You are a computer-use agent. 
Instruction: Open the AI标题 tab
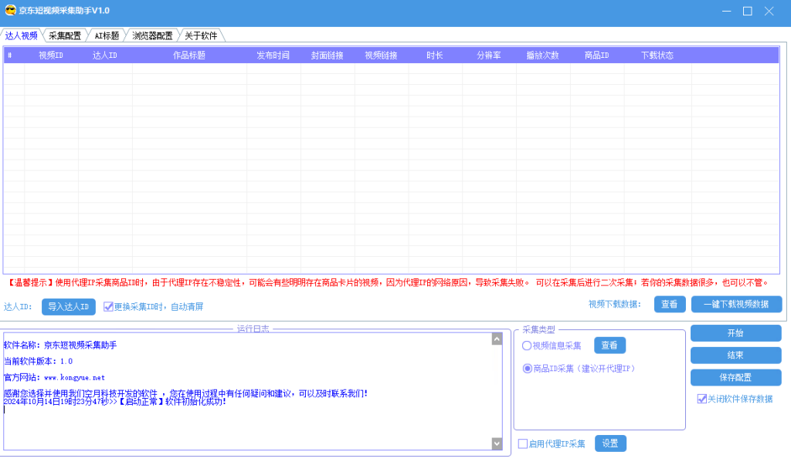[107, 35]
